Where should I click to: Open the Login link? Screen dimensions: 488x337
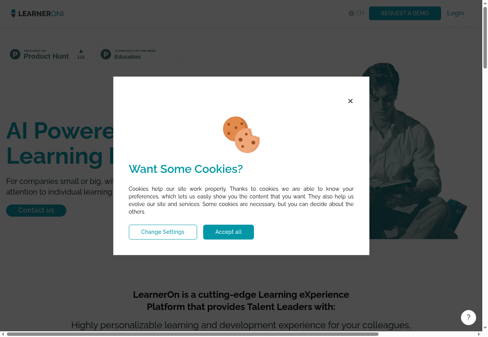click(455, 13)
